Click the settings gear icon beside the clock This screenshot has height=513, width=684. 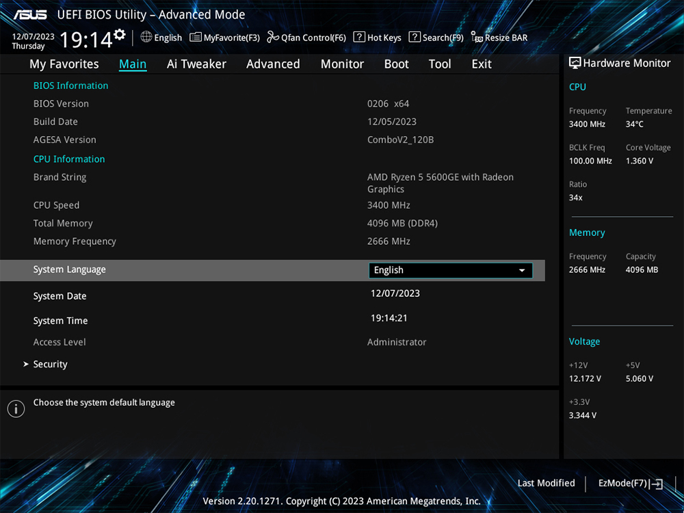click(120, 34)
